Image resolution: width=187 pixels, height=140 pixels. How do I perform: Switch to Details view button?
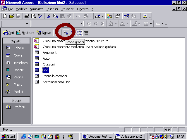pos(86,33)
